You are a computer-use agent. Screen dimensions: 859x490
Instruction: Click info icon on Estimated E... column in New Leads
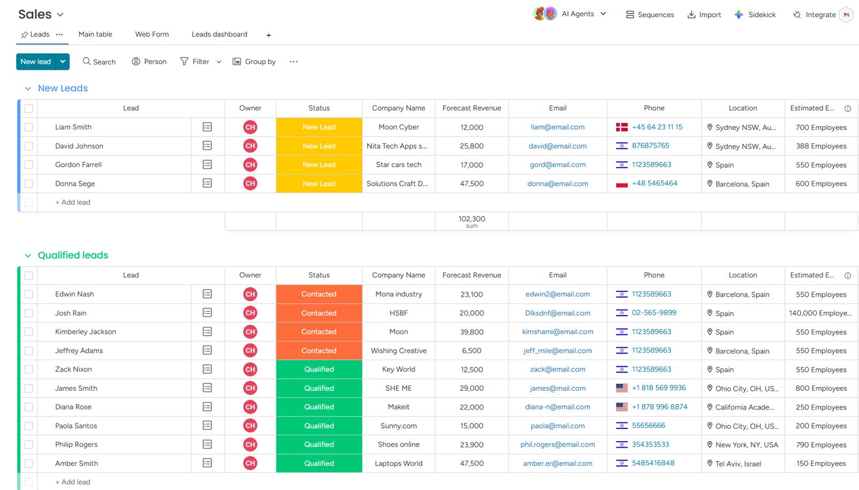pos(848,108)
